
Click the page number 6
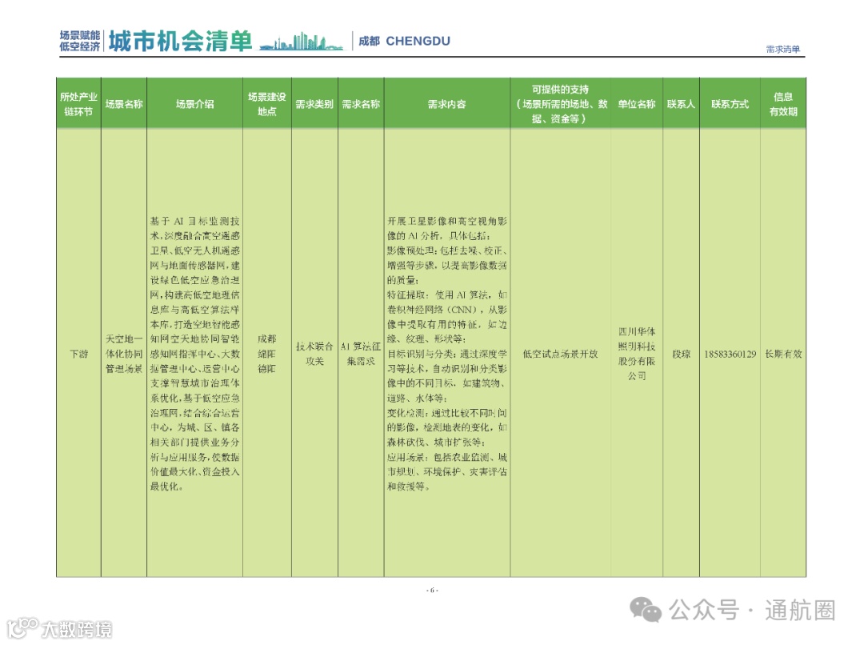pyautogui.click(x=432, y=590)
